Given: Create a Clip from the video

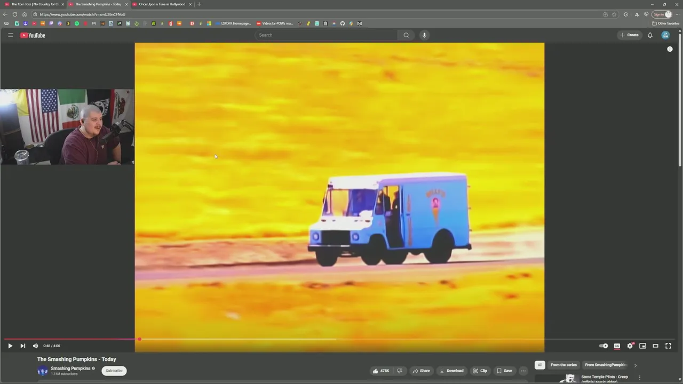Looking at the screenshot, I should click(480, 371).
